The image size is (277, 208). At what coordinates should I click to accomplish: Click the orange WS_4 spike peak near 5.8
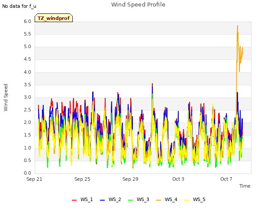coord(238,26)
